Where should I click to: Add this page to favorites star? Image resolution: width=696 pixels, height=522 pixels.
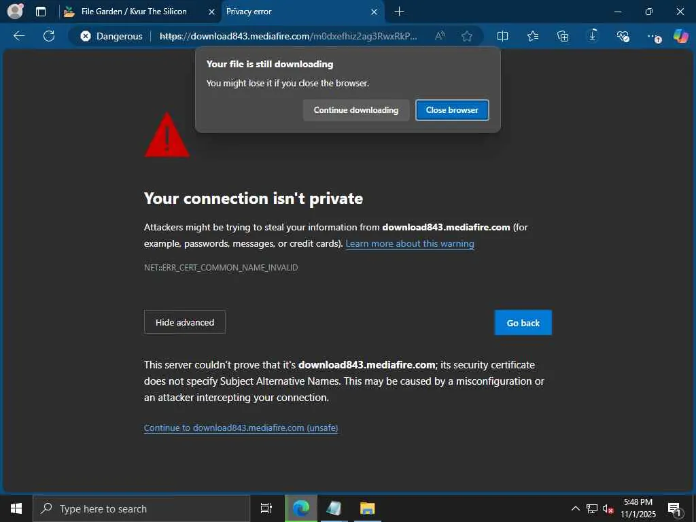tap(466, 36)
